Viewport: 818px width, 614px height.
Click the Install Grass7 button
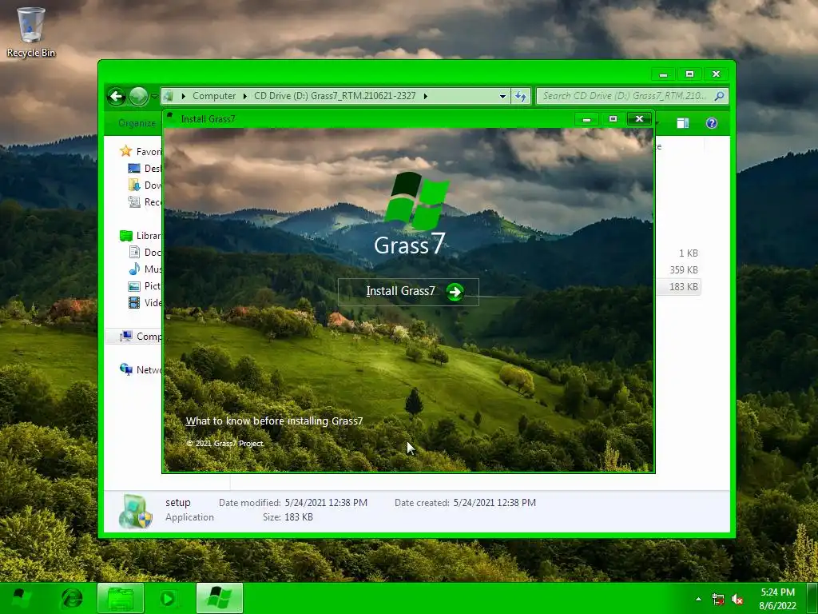[408, 291]
